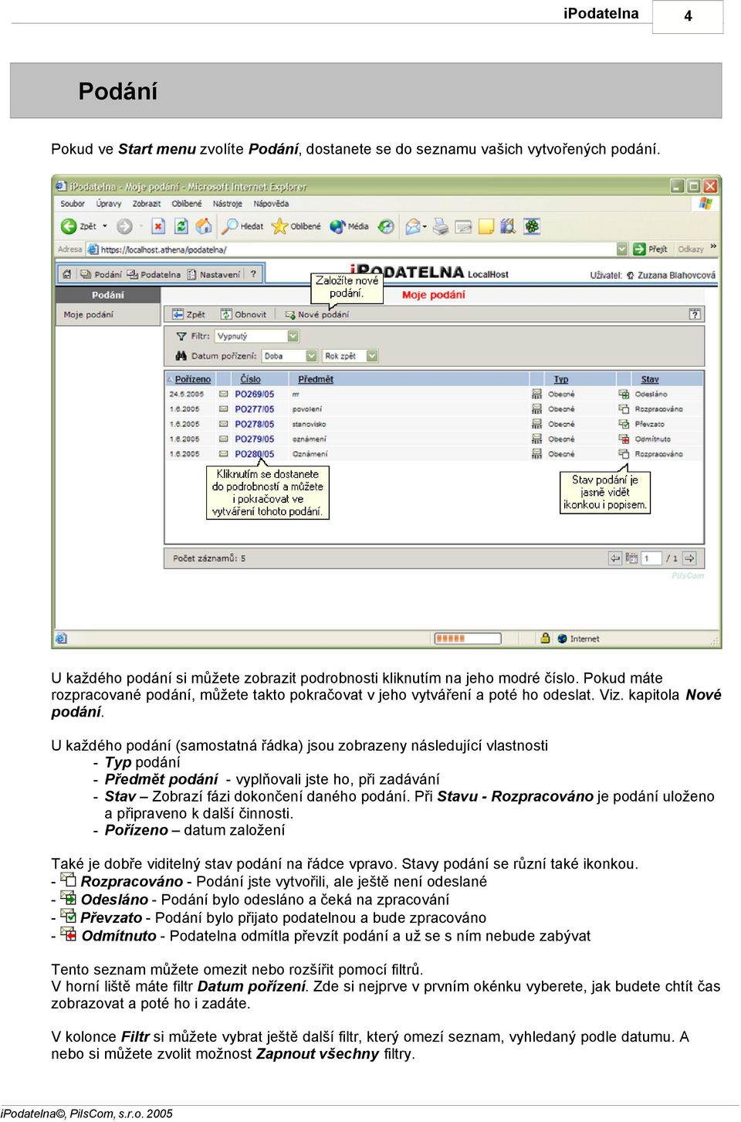This screenshot has height=1122, width=741.
Task: Click the Windows flag logo in IE menu bar
Action: tap(705, 204)
